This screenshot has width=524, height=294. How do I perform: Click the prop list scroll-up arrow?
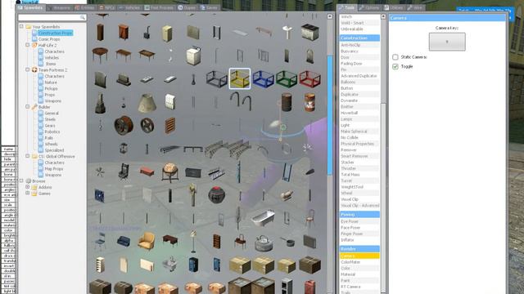point(329,16)
